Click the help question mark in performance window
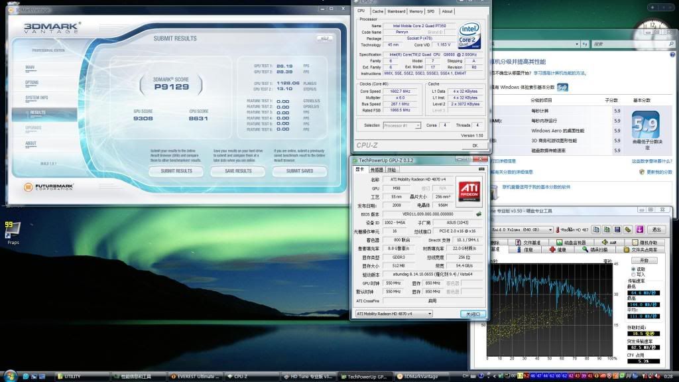Image resolution: width=679 pixels, height=382 pixels. 672,54
